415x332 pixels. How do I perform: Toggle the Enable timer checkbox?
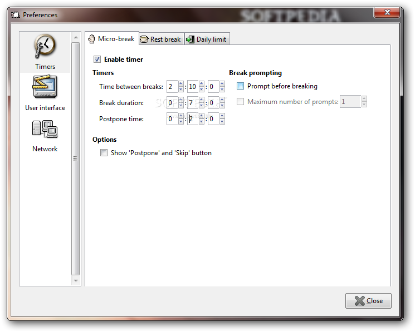pyautogui.click(x=97, y=59)
